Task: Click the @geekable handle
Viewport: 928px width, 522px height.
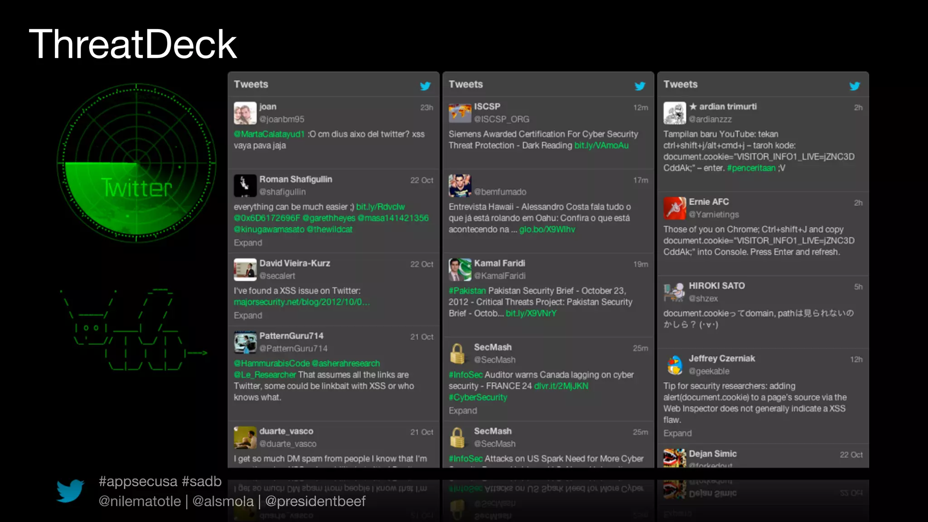Action: click(x=709, y=371)
